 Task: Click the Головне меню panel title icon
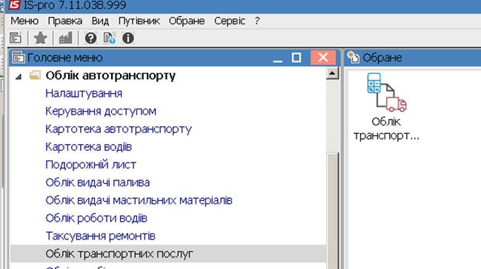pyautogui.click(x=18, y=58)
